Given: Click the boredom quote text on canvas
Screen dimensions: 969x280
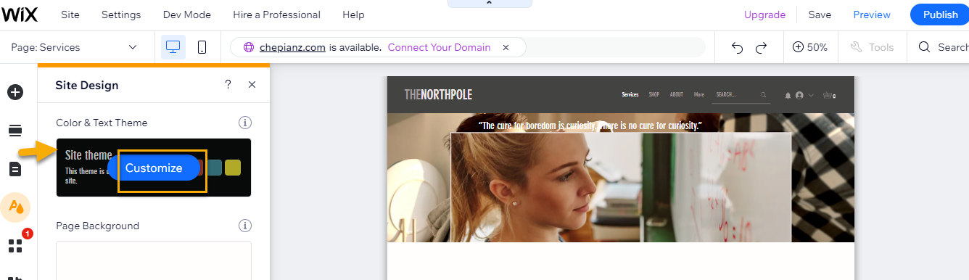Looking at the screenshot, I should [590, 125].
